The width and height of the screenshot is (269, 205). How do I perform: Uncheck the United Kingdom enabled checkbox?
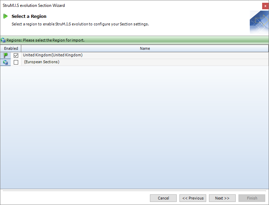point(16,55)
